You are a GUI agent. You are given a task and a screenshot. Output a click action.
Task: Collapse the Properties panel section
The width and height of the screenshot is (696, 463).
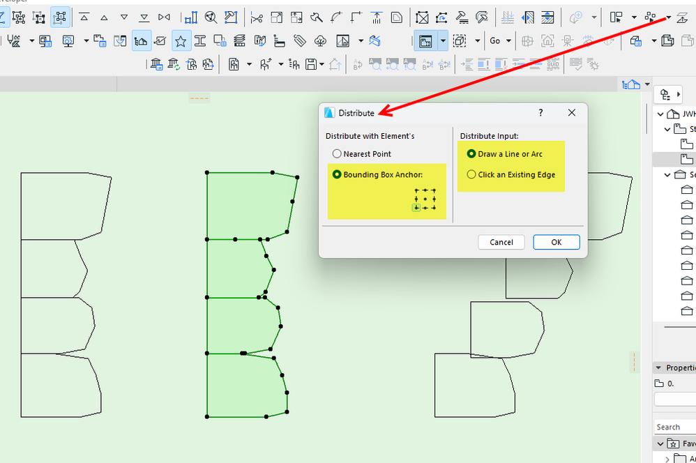(x=658, y=367)
